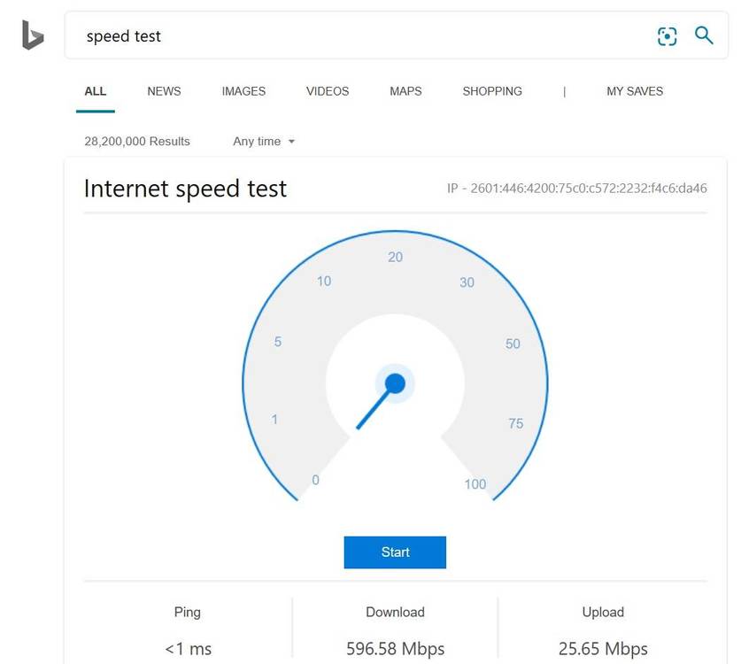Go to the Videos tab
The height and width of the screenshot is (664, 741).
click(x=328, y=91)
